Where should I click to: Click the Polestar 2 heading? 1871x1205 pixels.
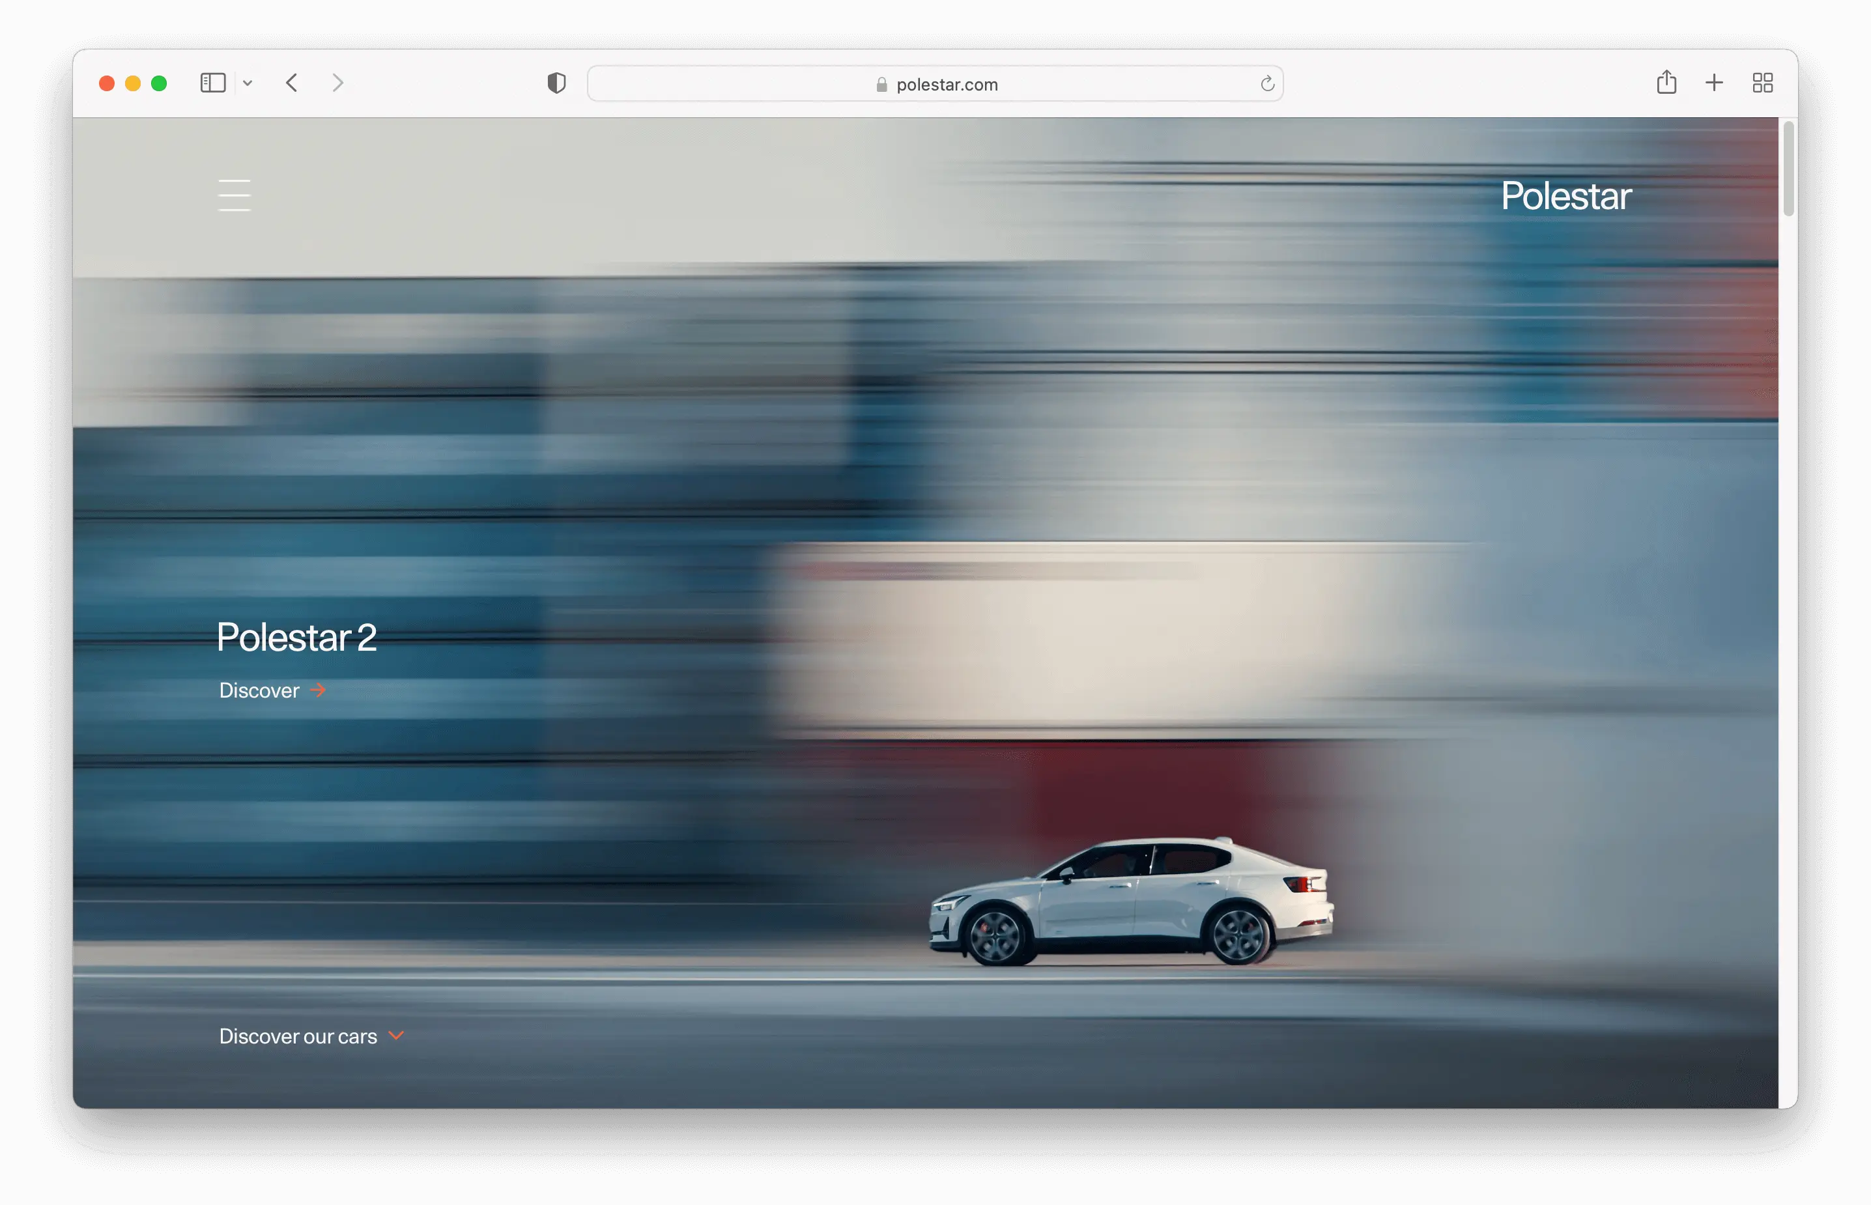coord(296,637)
